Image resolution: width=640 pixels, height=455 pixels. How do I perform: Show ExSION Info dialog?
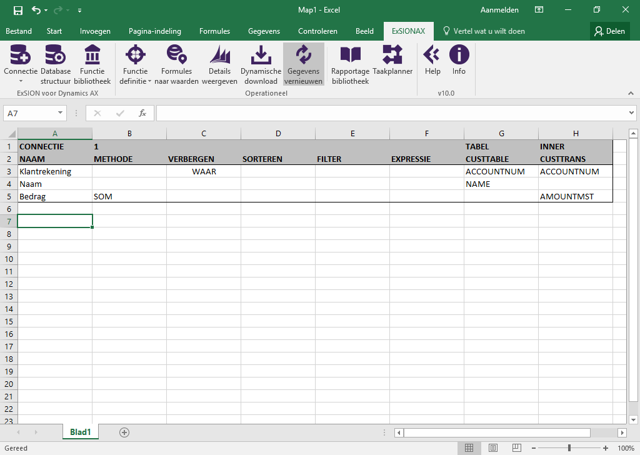(x=459, y=59)
